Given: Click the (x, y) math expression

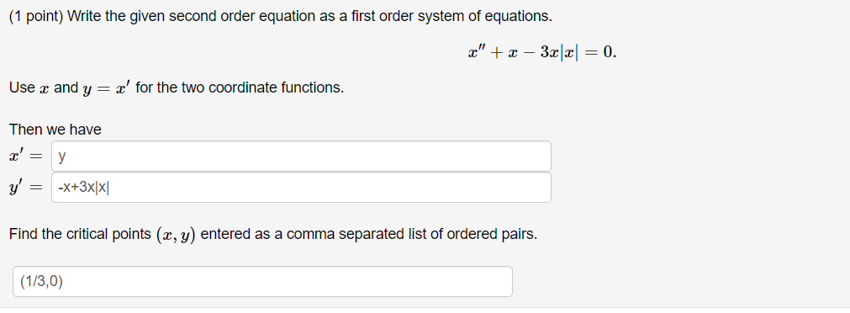Looking at the screenshot, I should (177, 235).
